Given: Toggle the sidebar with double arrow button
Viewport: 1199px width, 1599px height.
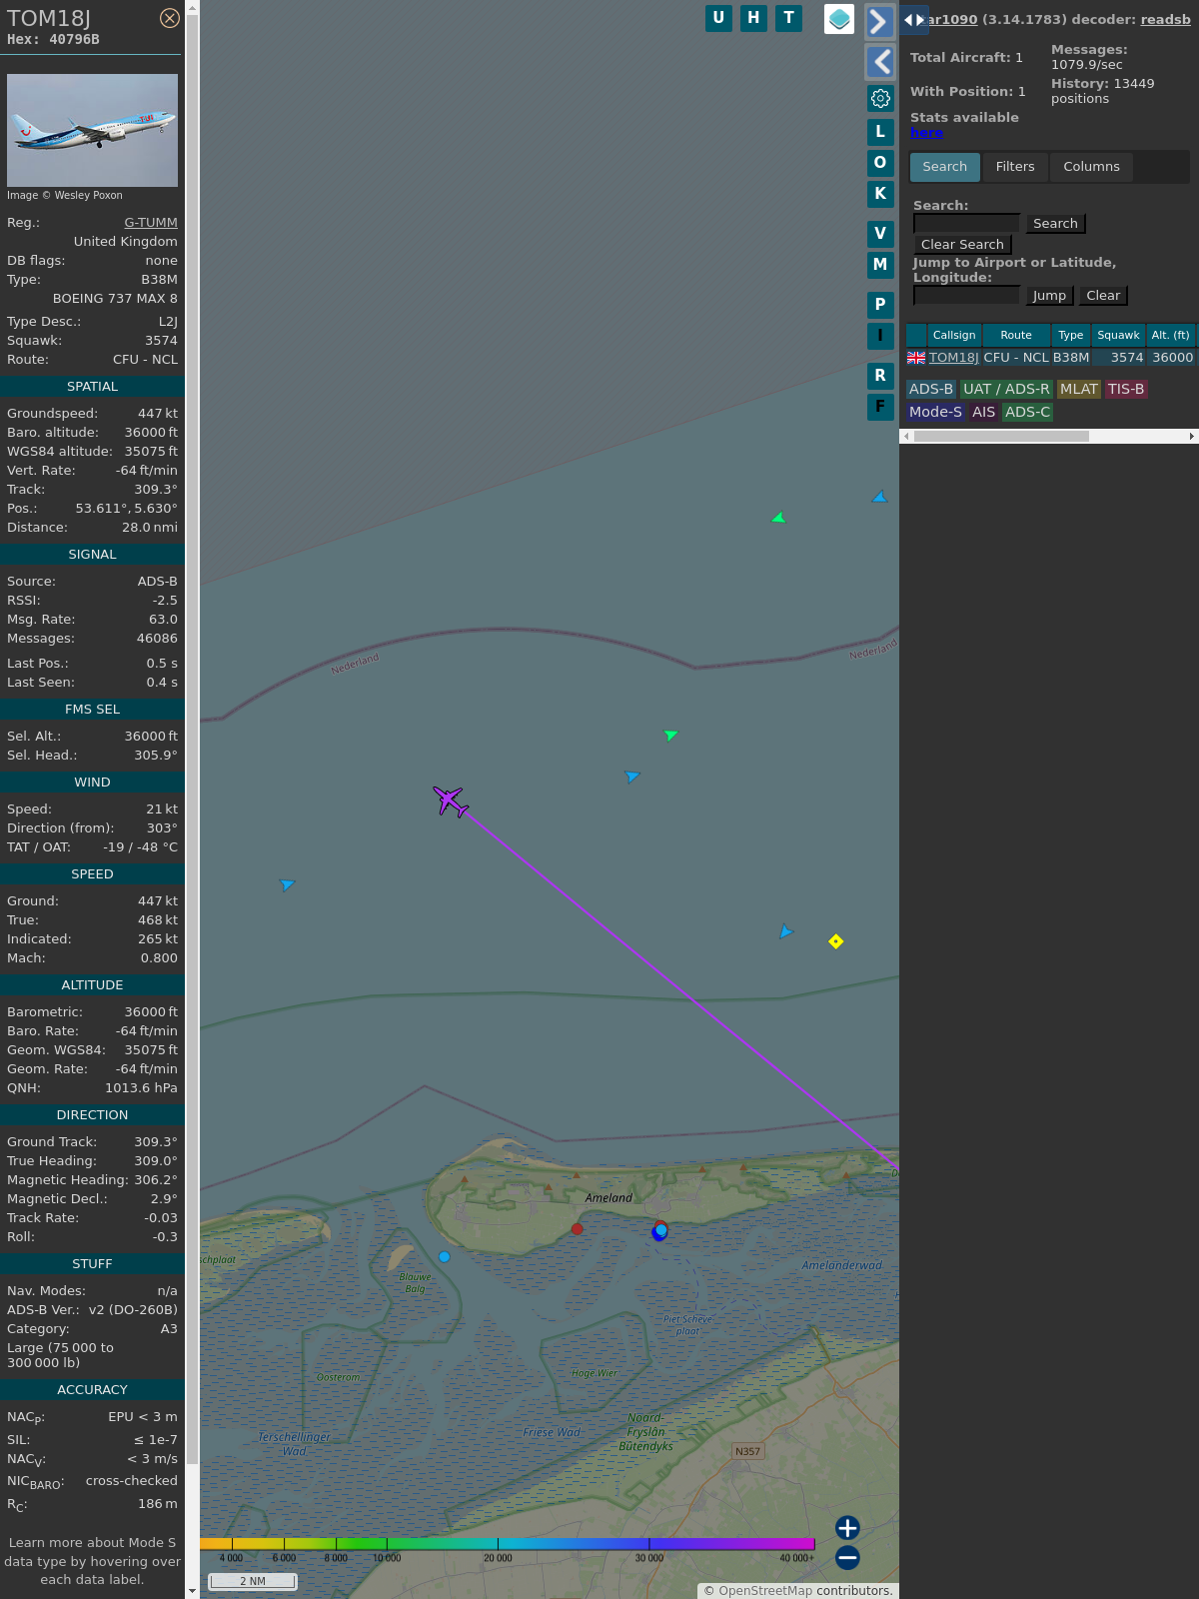Looking at the screenshot, I should coord(914,20).
